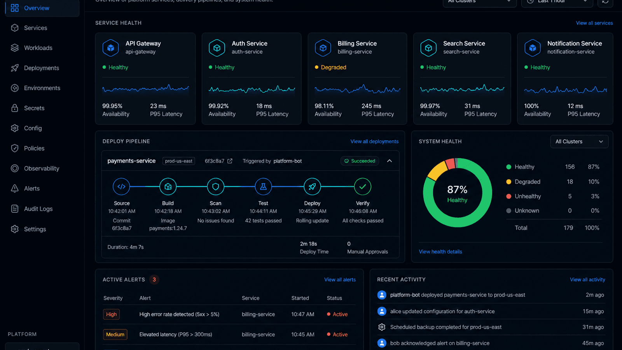Open the All Clusters dropdown in System Health
Viewport: 622px width, 350px height.
click(x=579, y=142)
